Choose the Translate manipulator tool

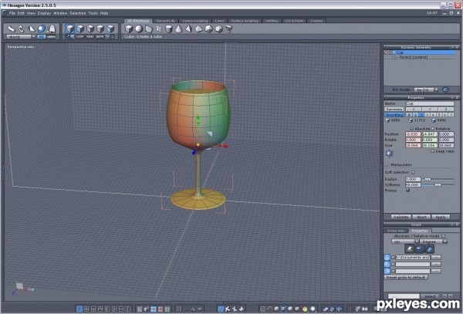click(x=12, y=29)
